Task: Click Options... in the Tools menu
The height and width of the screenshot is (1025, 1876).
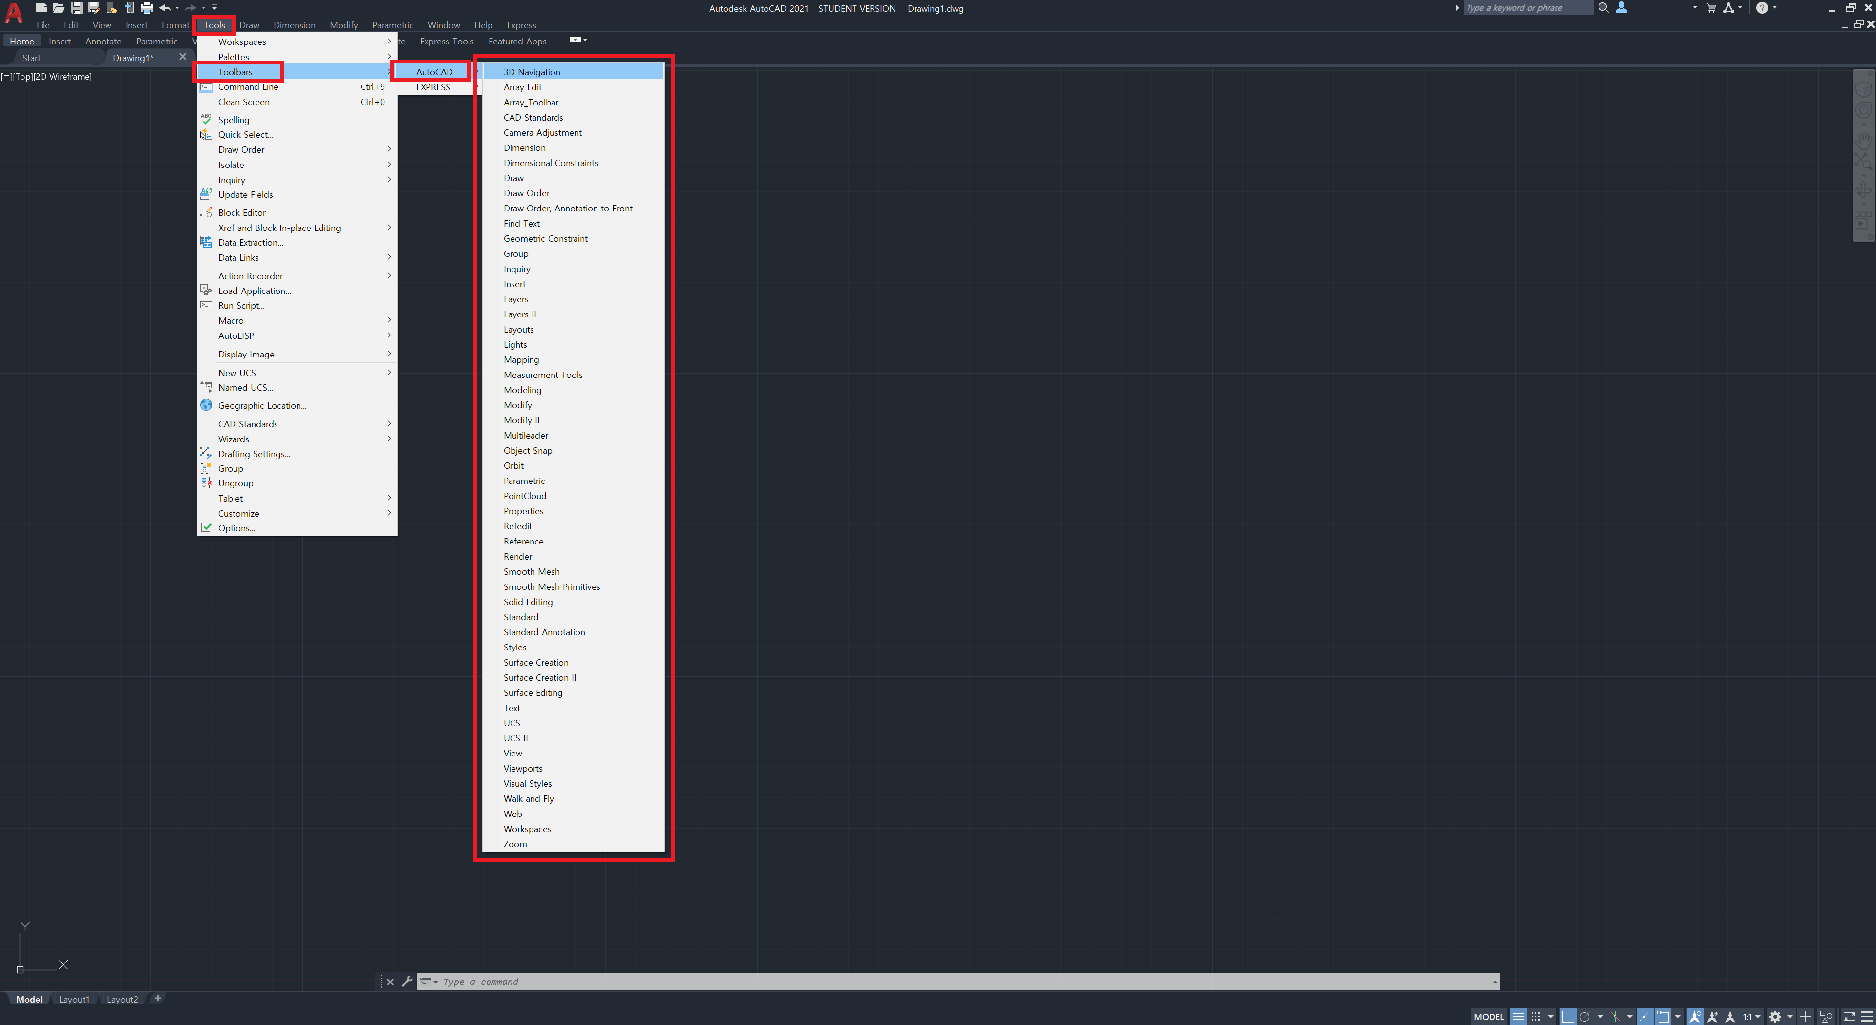Action: point(236,528)
